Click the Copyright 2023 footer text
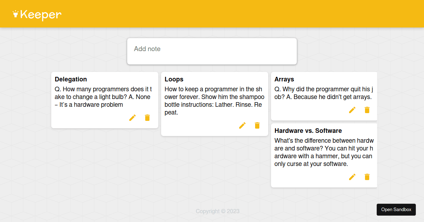The image size is (424, 222). (218, 211)
